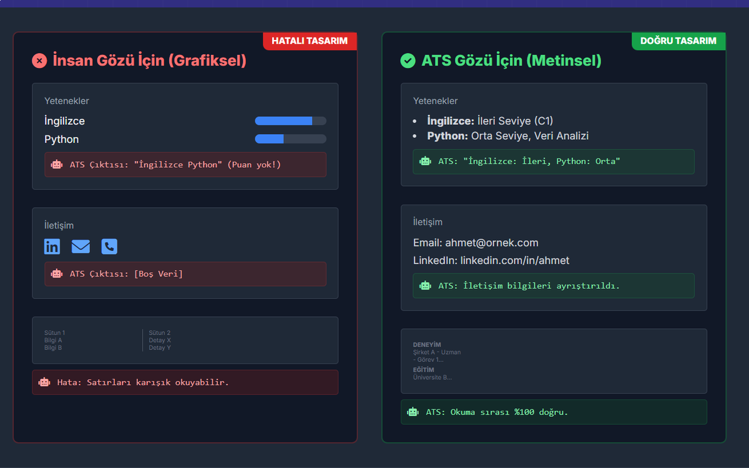Click the "Şirket A - Uzman" line

(x=437, y=353)
